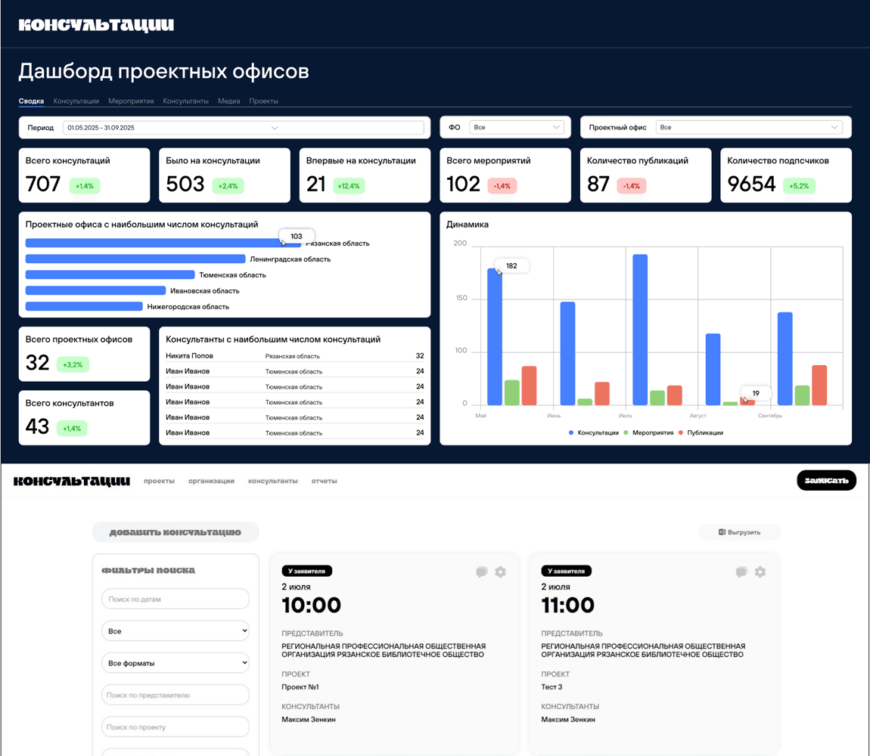Toggle Мероприятия series in the chart legend
Screen dimensions: 870x756
648,432
